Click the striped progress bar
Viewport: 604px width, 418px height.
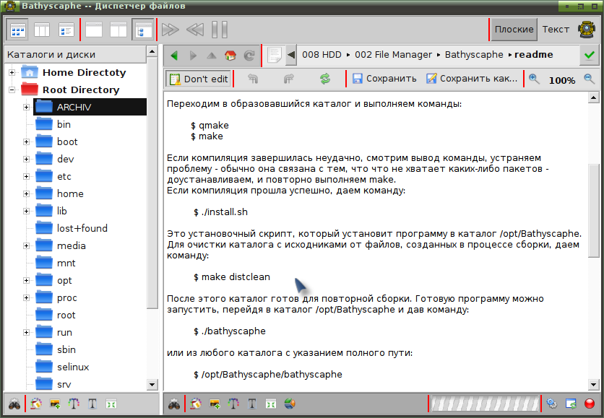coord(485,404)
